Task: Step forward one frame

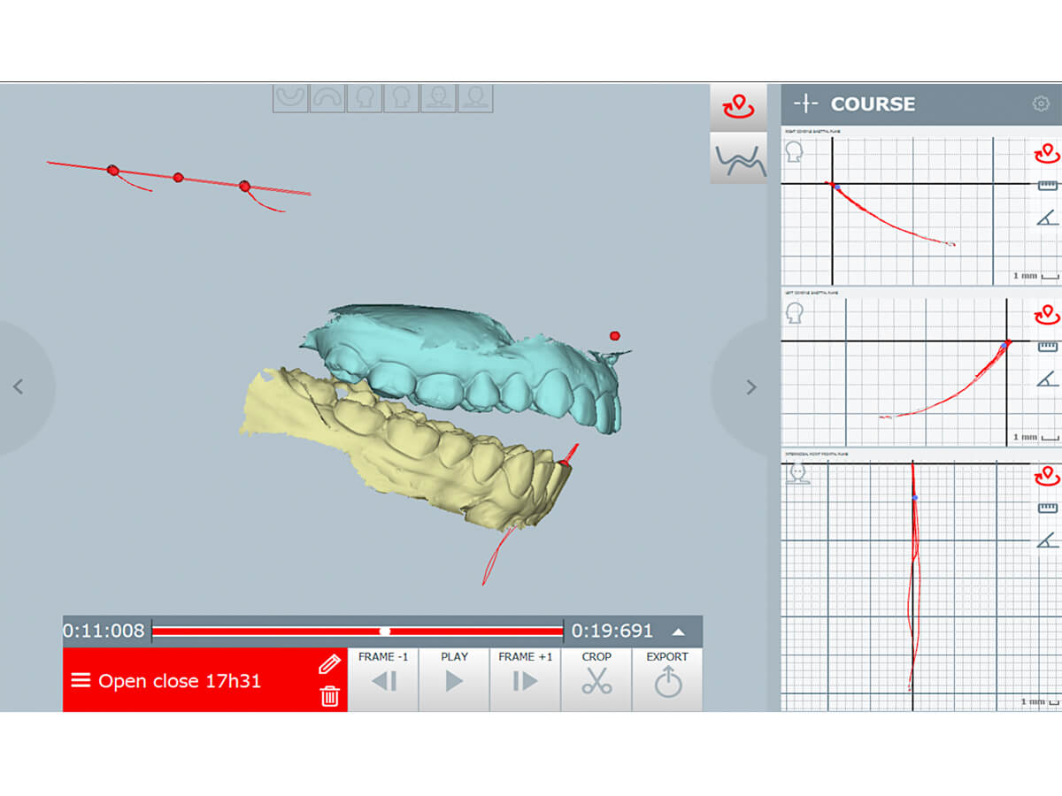Action: point(525,679)
